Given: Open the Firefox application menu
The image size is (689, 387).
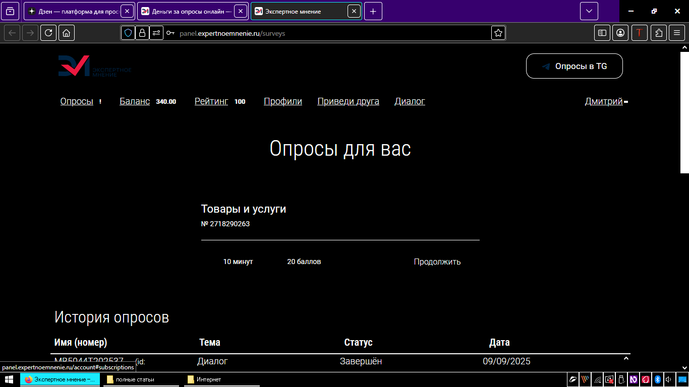Looking at the screenshot, I should coord(677,33).
